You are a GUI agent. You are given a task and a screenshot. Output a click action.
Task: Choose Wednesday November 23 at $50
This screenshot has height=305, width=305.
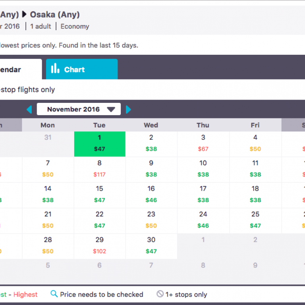point(151,220)
